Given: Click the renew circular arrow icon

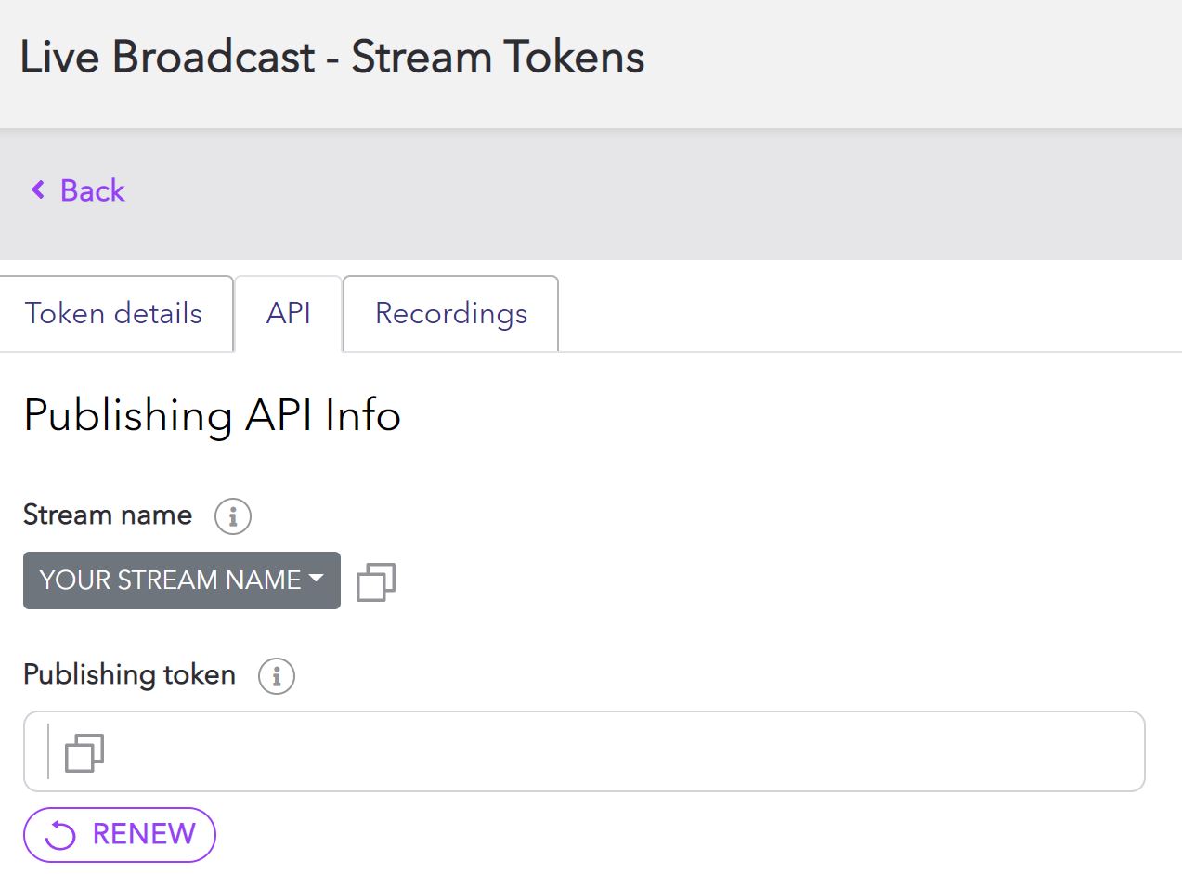Looking at the screenshot, I should click(x=58, y=834).
